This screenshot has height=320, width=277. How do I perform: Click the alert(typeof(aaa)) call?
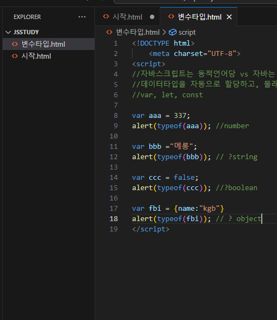[x=171, y=126]
